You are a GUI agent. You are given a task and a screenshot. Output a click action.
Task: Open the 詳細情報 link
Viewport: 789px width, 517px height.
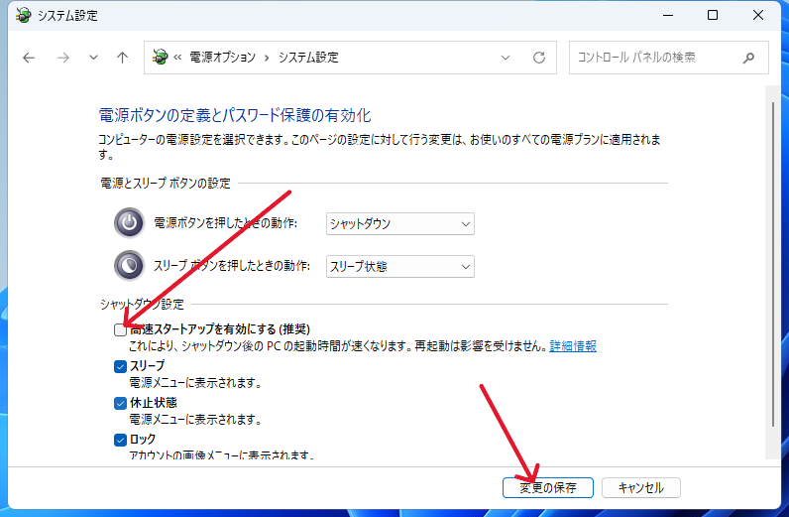click(x=573, y=346)
